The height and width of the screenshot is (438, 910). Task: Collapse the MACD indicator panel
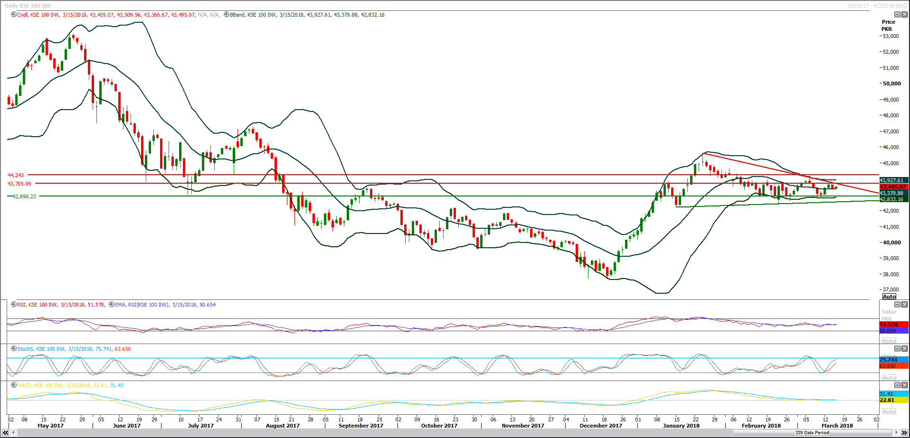(897, 385)
